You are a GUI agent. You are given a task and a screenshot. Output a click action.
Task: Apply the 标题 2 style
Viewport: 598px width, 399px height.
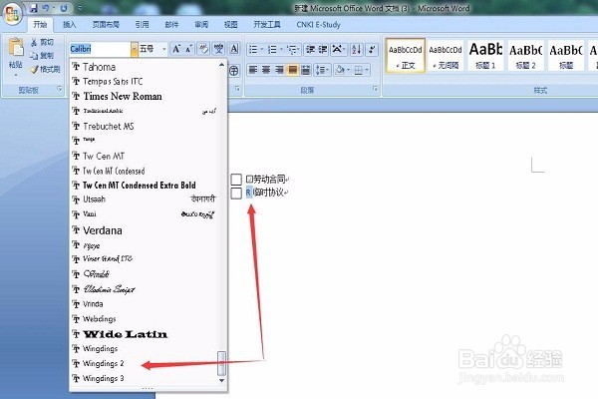(x=525, y=56)
